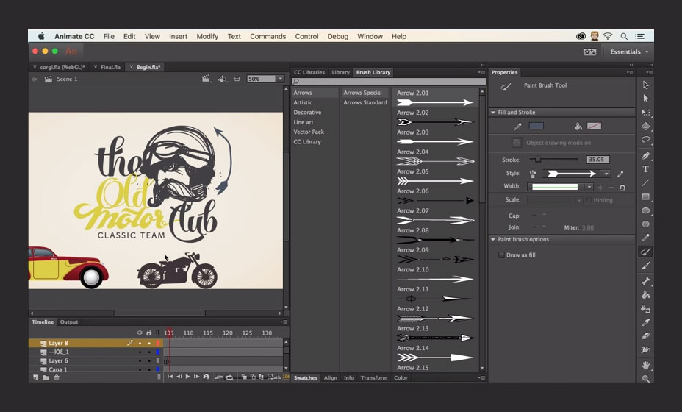Toggle visibility dot for Layer 8

(140, 343)
